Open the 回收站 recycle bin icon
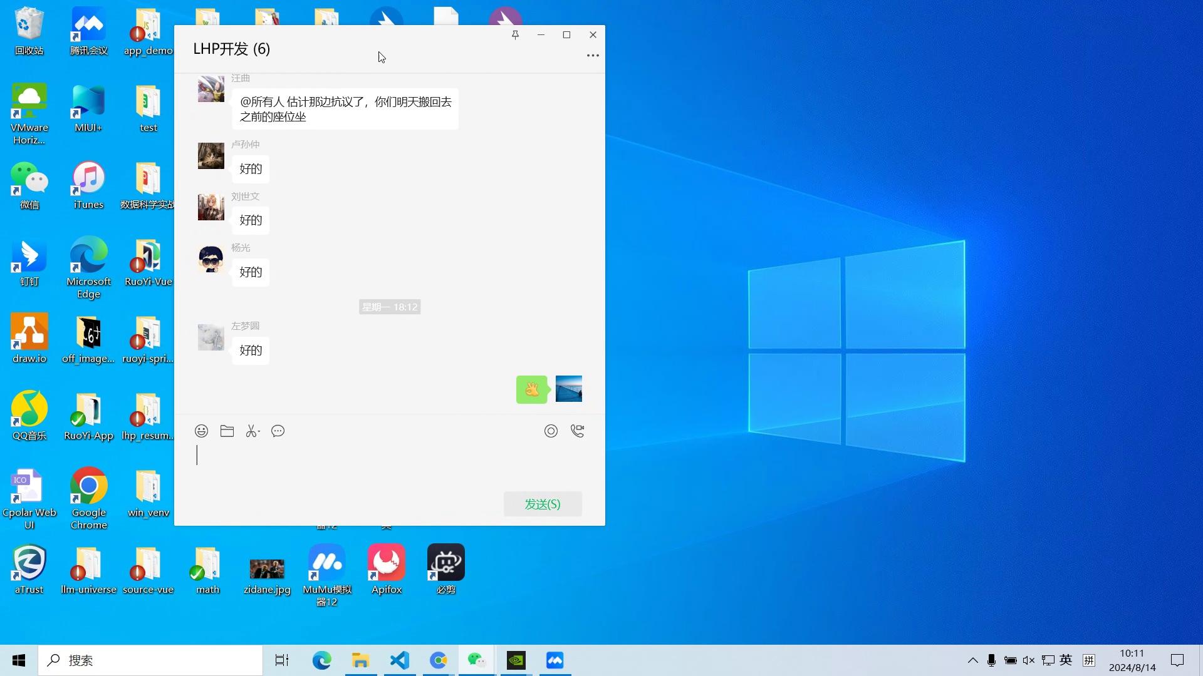 29,31
